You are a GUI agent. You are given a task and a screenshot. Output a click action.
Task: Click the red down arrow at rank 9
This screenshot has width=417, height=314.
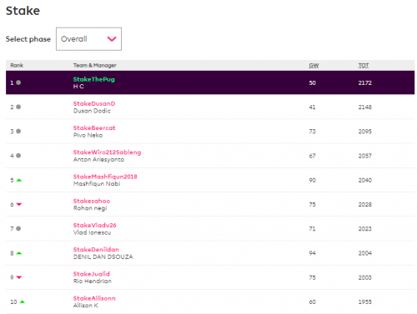(19, 277)
